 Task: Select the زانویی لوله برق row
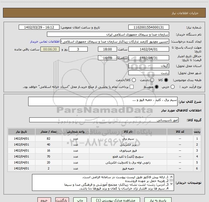click(x=104, y=163)
